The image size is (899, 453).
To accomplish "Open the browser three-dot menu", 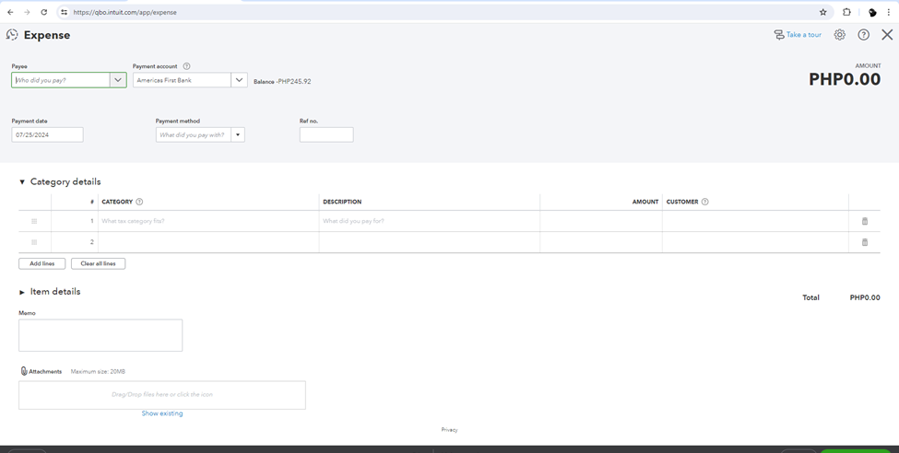I will click(x=889, y=12).
